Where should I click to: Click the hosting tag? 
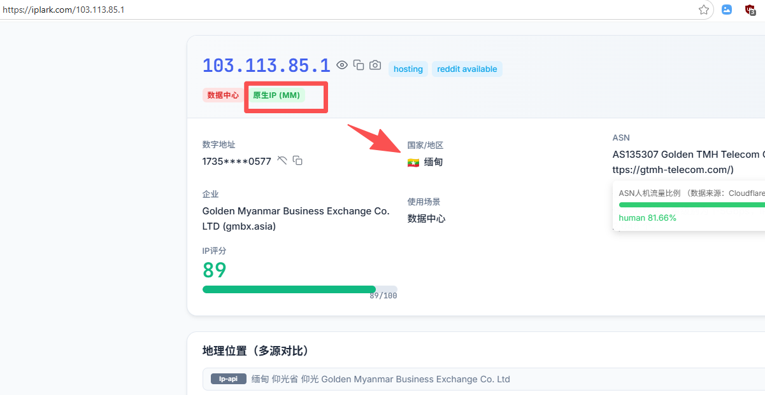coord(408,69)
